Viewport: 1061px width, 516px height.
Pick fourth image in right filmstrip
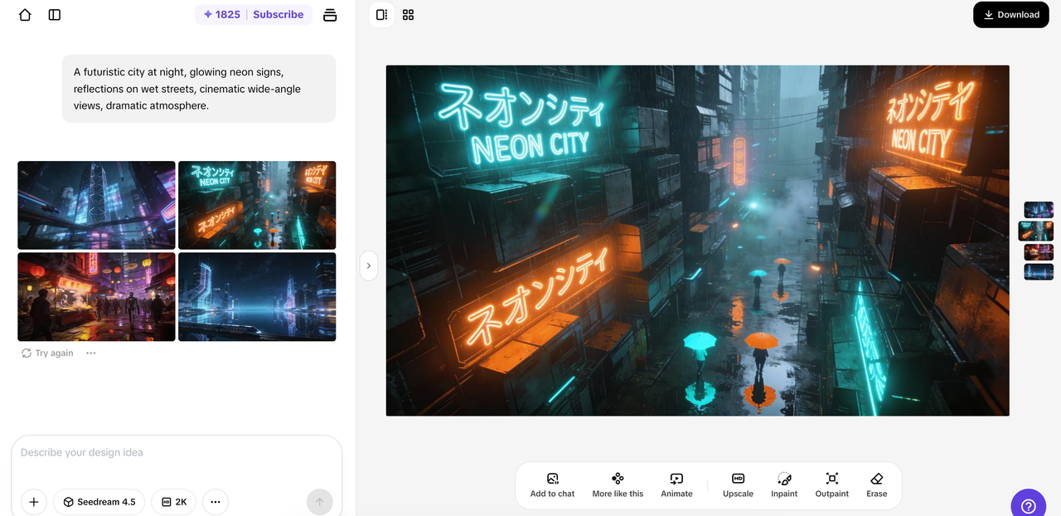[x=1039, y=272]
